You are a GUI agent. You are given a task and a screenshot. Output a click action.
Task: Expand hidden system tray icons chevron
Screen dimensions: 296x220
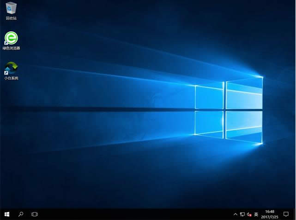[236, 214]
